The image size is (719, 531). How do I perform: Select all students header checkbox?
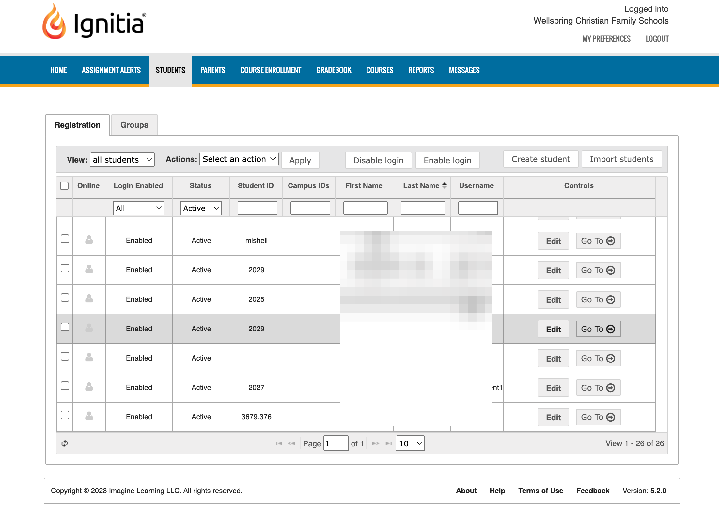click(64, 186)
